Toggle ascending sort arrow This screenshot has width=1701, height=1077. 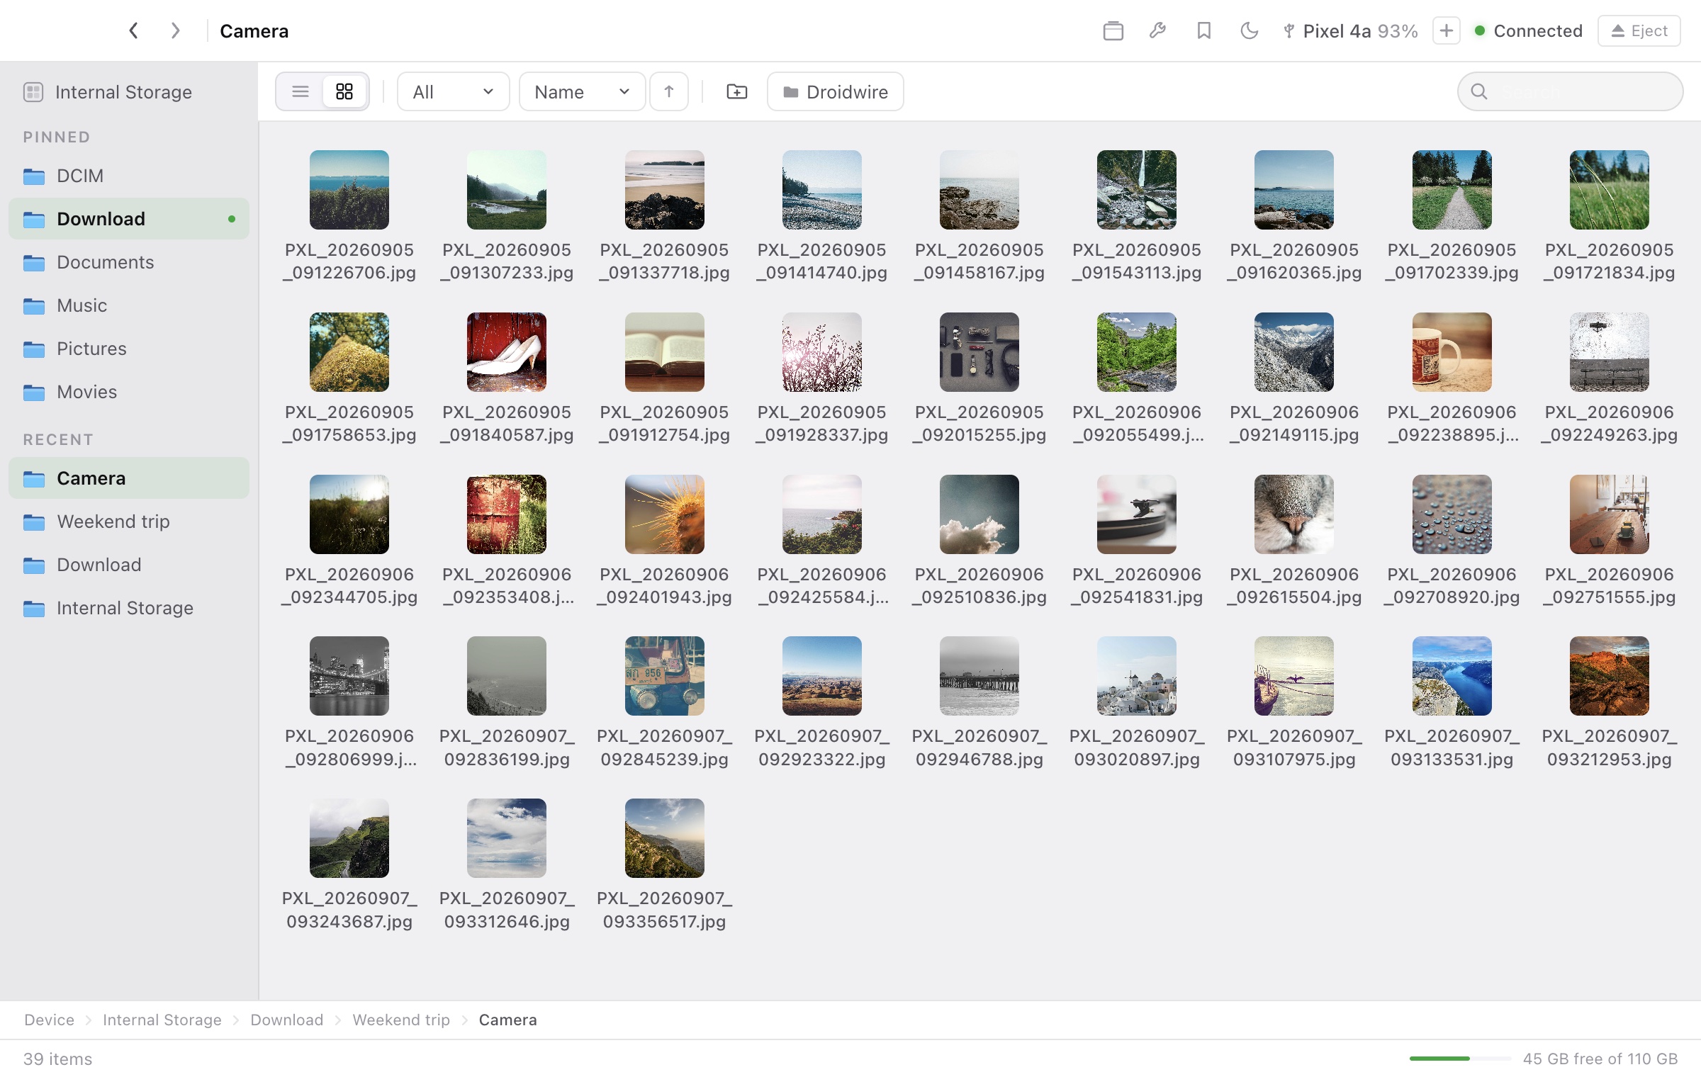click(x=668, y=91)
